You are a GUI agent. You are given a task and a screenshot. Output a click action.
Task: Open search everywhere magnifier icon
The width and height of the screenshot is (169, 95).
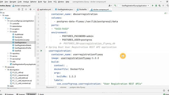coord(168,6)
